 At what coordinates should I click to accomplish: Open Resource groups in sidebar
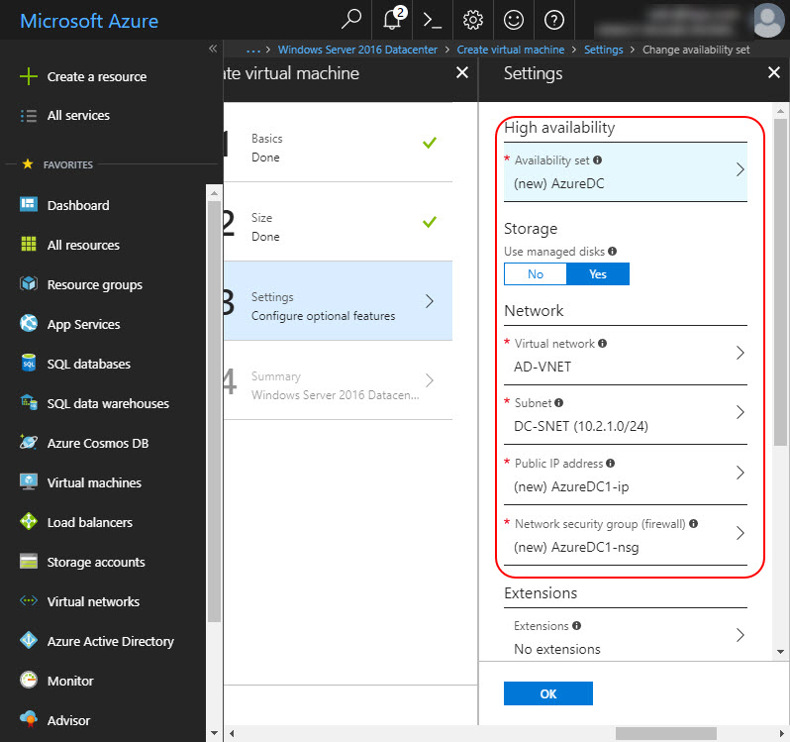click(x=95, y=284)
